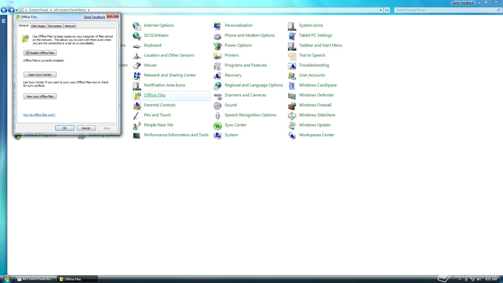
Task: Open Speech Recognition Options microphone icon
Action: point(217,115)
